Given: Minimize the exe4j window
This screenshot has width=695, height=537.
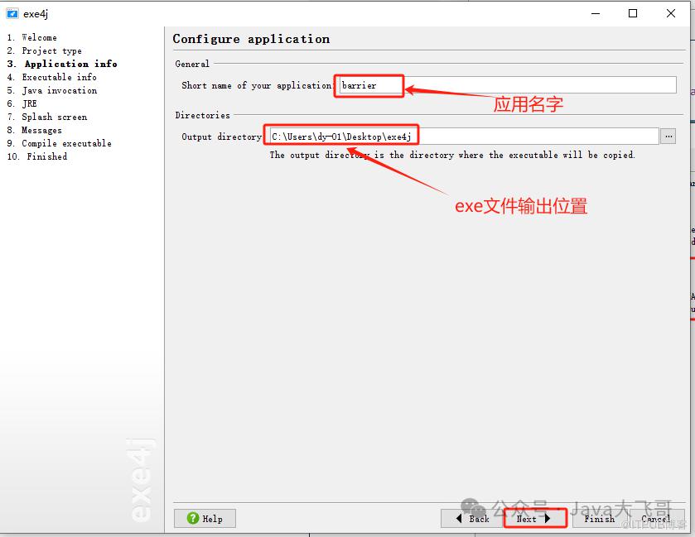Looking at the screenshot, I should [x=596, y=14].
